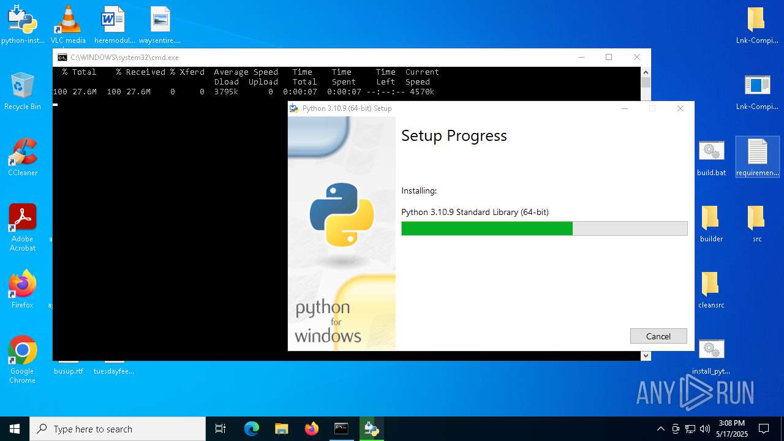
Task: Click the Python setup progress bar
Action: (545, 228)
